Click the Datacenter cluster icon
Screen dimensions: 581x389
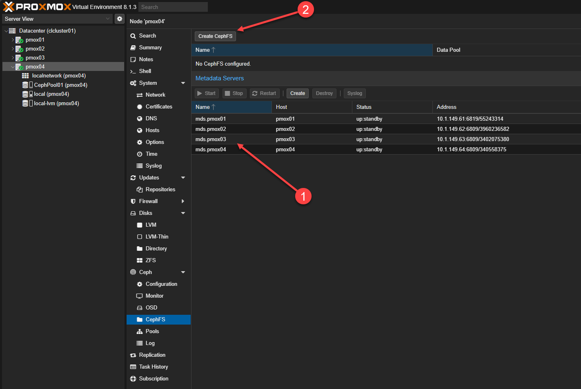[x=12, y=31]
